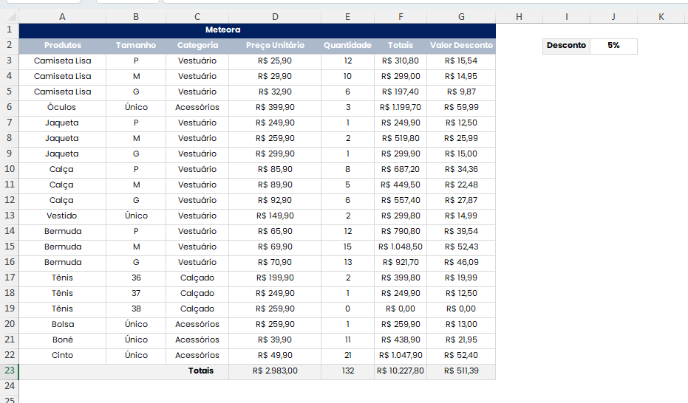Screen dimensions: 688x403
Task: Select the total quantity 132 cell
Action: 347,371
